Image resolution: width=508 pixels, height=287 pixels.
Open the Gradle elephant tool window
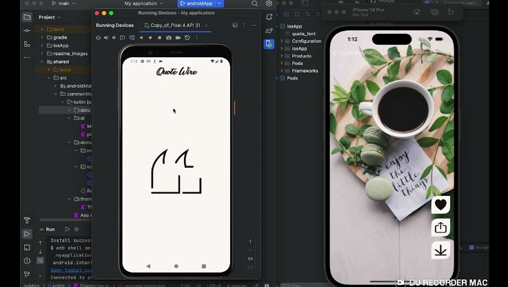click(269, 31)
